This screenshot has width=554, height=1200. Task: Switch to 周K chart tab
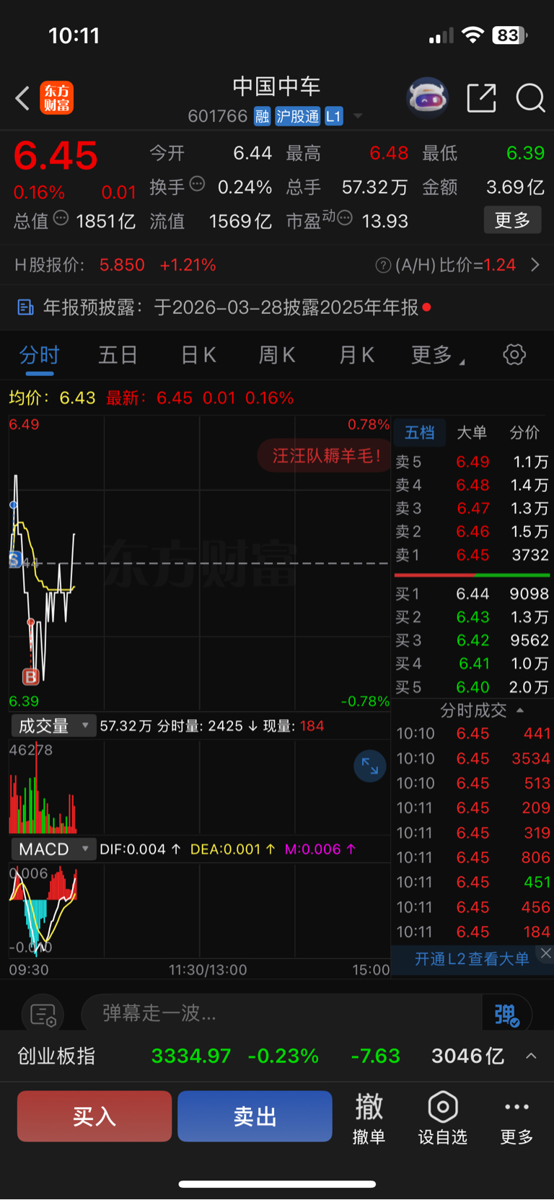(x=277, y=355)
